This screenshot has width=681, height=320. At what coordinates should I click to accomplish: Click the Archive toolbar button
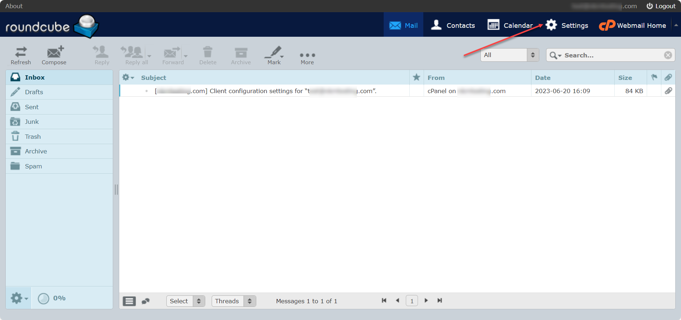(241, 56)
